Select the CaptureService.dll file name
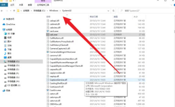175x107 pixels. point(58,80)
